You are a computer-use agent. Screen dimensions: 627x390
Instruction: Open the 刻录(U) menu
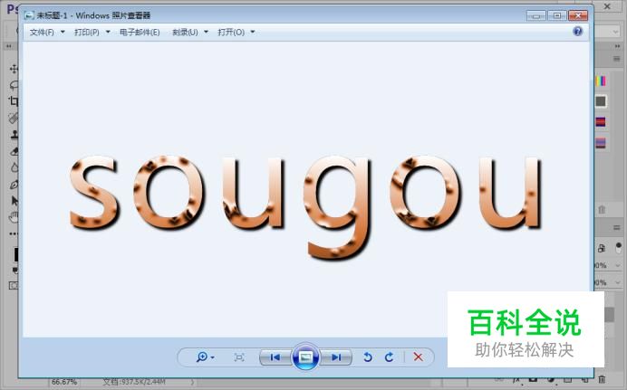185,33
